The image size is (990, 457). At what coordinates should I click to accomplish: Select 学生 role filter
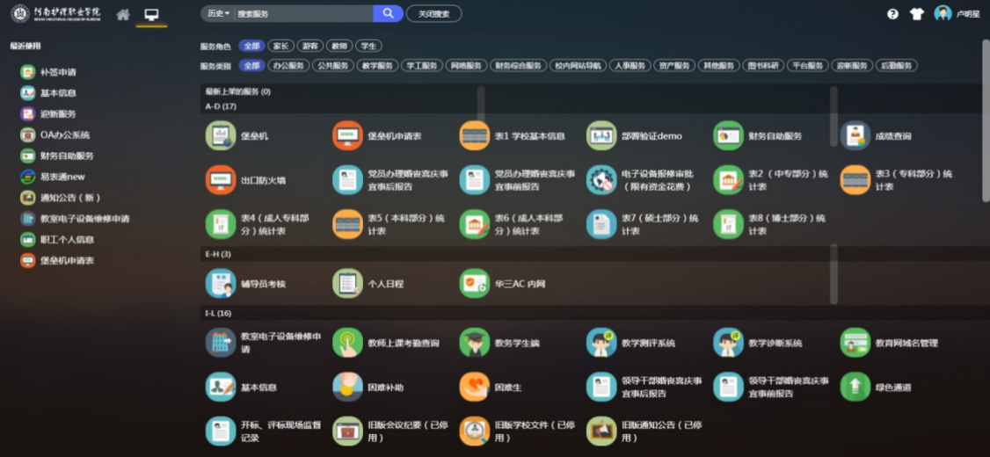pyautogui.click(x=368, y=46)
